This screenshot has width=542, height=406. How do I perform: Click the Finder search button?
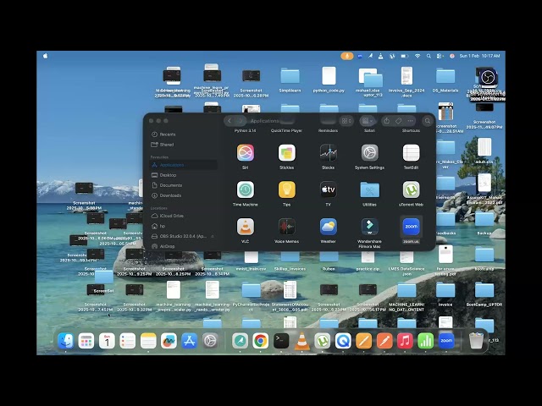coord(427,121)
